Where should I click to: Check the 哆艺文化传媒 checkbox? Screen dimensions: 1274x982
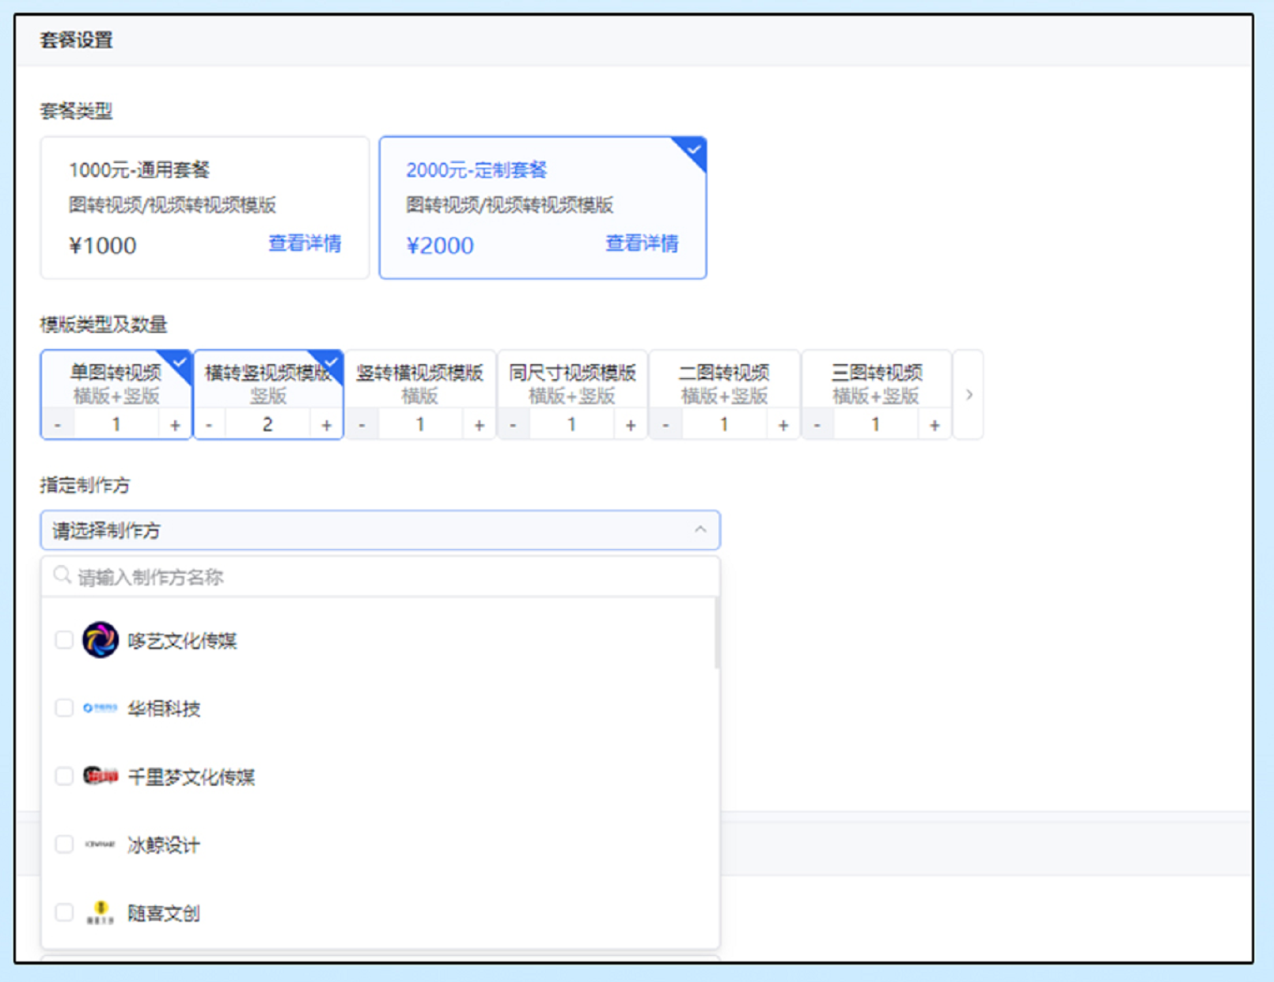[64, 639]
